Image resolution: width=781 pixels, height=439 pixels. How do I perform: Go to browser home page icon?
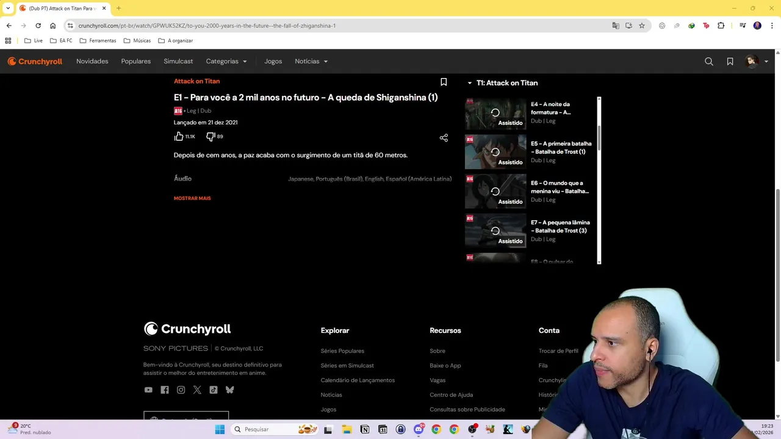pyautogui.click(x=53, y=26)
